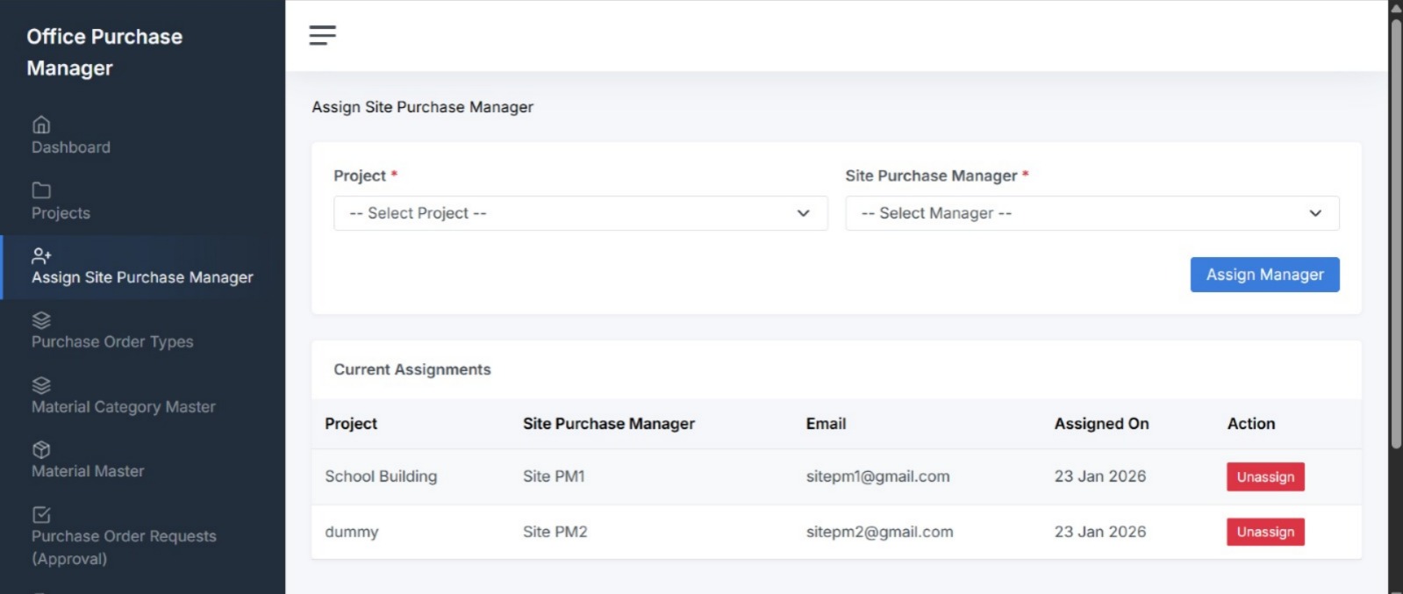
Task: Unassign Site PM2 from dummy project
Action: point(1264,532)
